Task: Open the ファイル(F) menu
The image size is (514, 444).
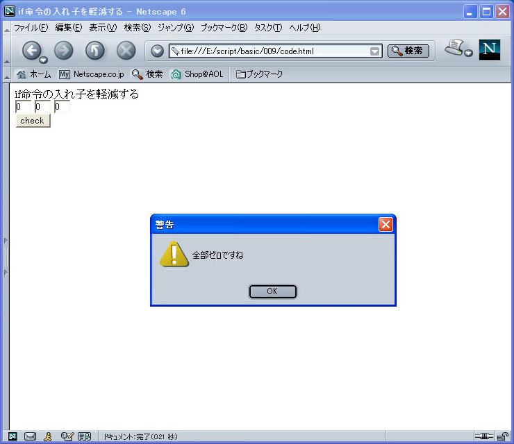Action: 31,28
